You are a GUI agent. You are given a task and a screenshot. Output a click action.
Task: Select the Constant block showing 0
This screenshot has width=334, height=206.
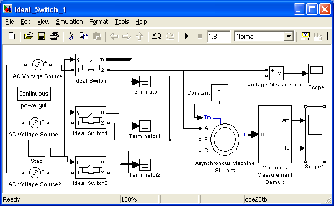[219, 92]
